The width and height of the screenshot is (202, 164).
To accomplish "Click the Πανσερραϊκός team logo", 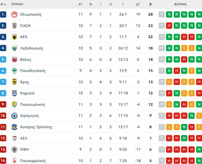I will (14, 161).
